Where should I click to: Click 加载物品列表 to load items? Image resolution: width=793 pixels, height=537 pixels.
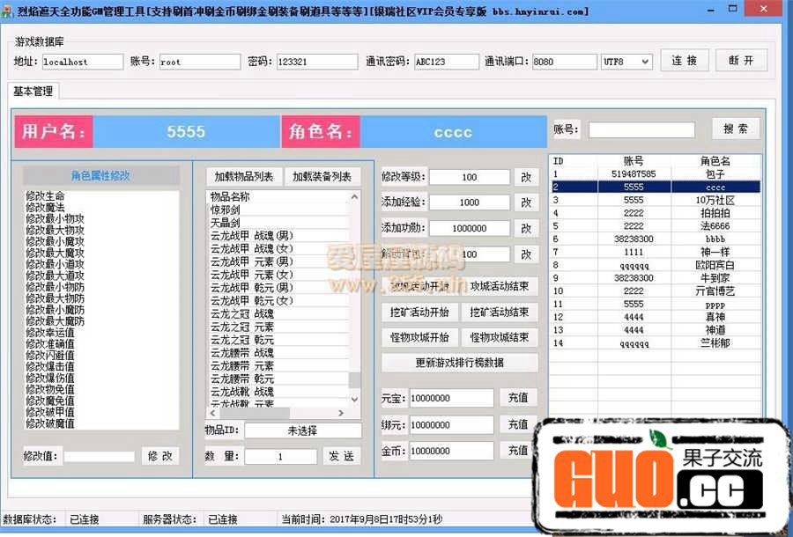click(244, 177)
